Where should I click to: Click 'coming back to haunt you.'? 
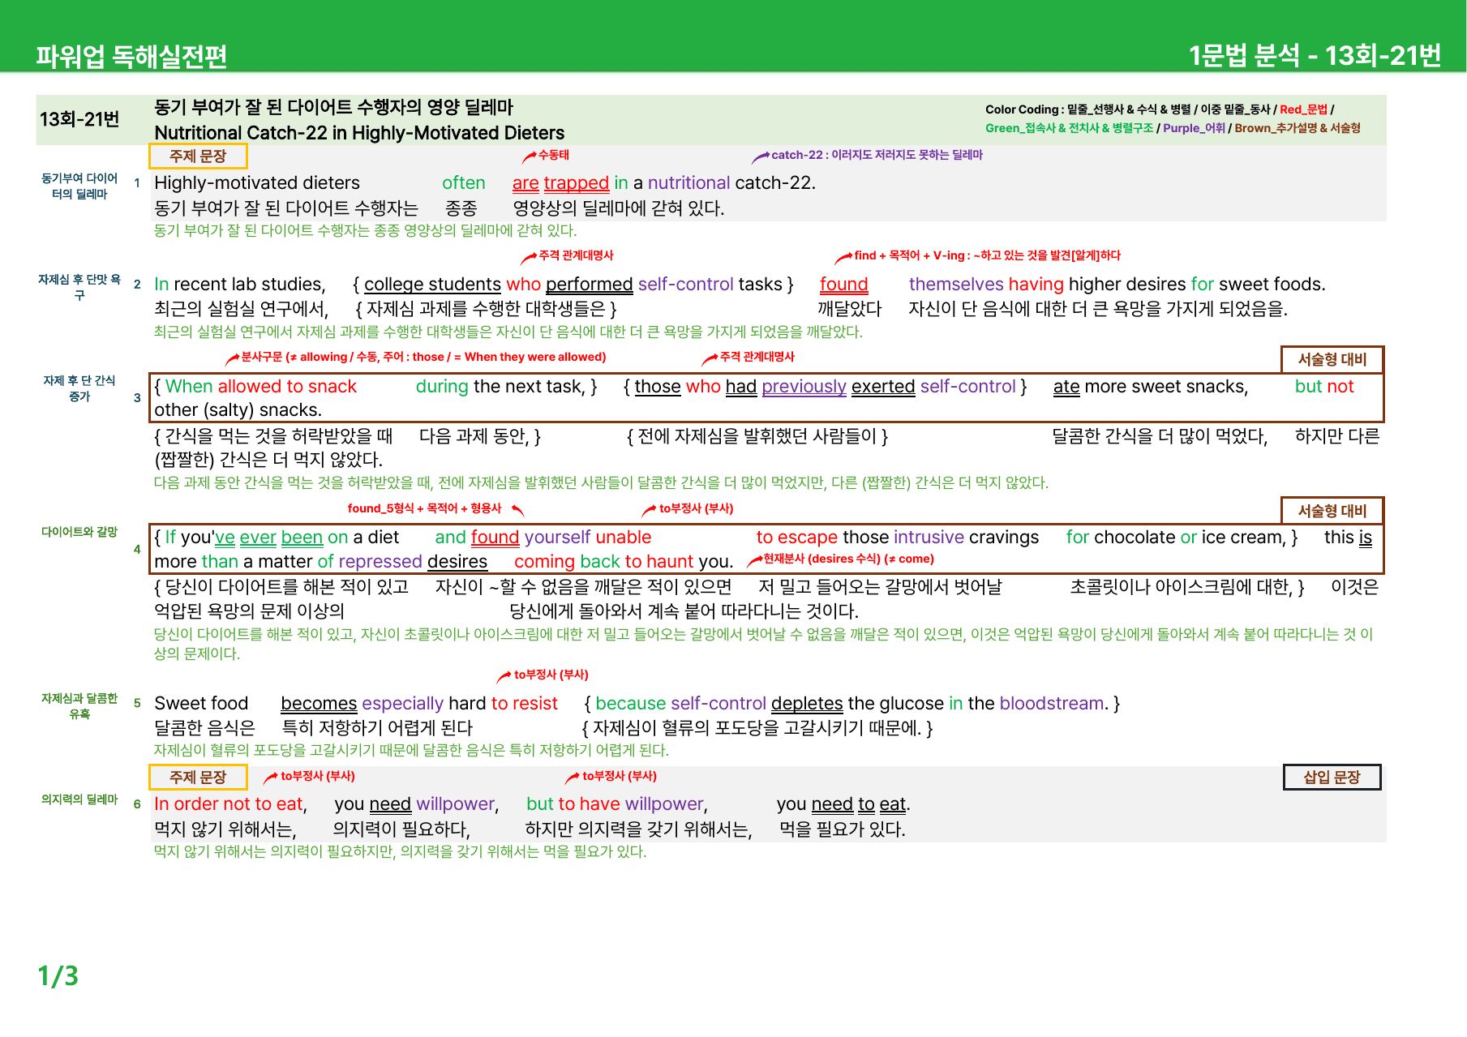pos(624,562)
